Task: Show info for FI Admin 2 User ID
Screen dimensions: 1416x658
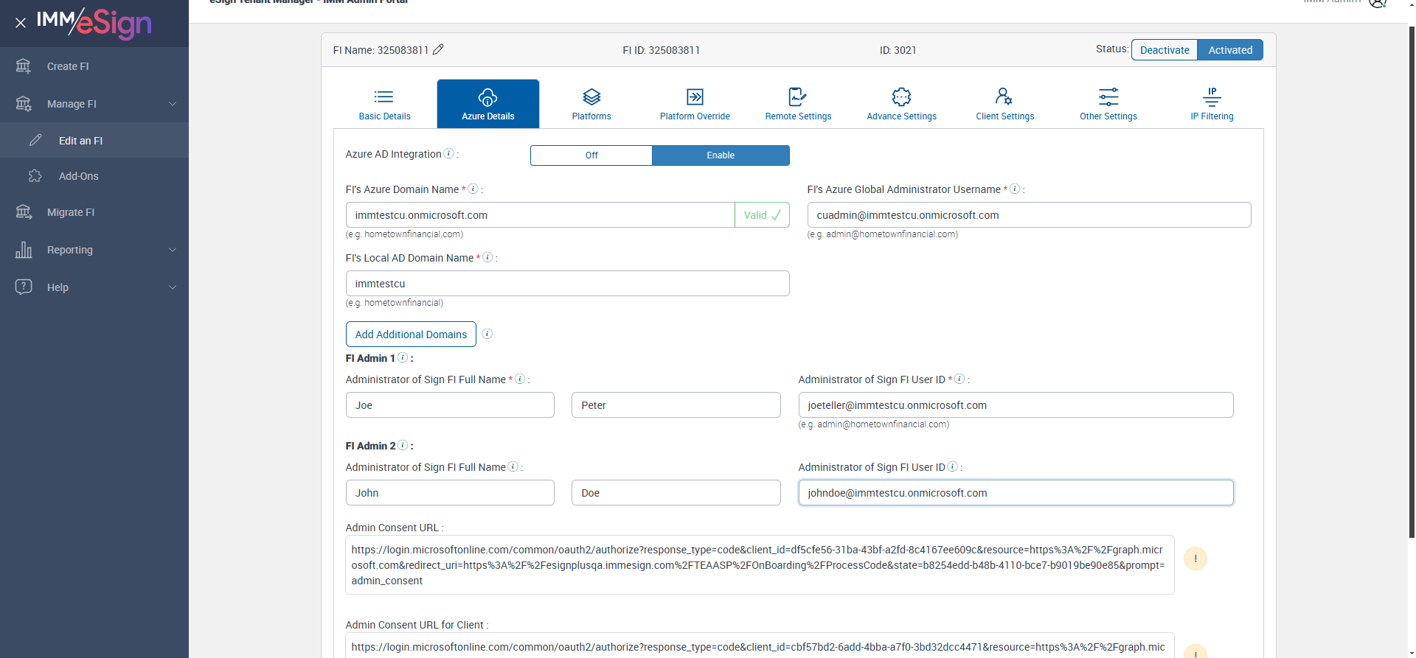Action: [953, 466]
